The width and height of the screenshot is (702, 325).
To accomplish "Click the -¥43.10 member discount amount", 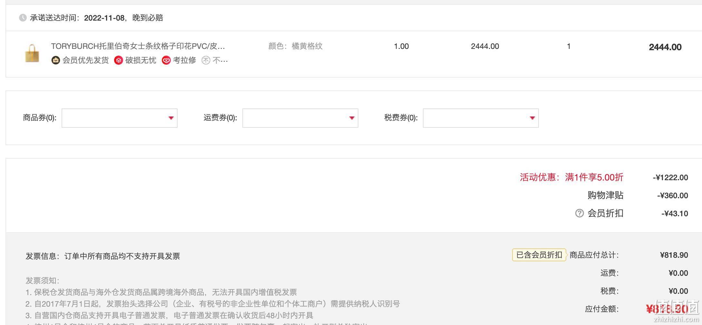I will (675, 214).
